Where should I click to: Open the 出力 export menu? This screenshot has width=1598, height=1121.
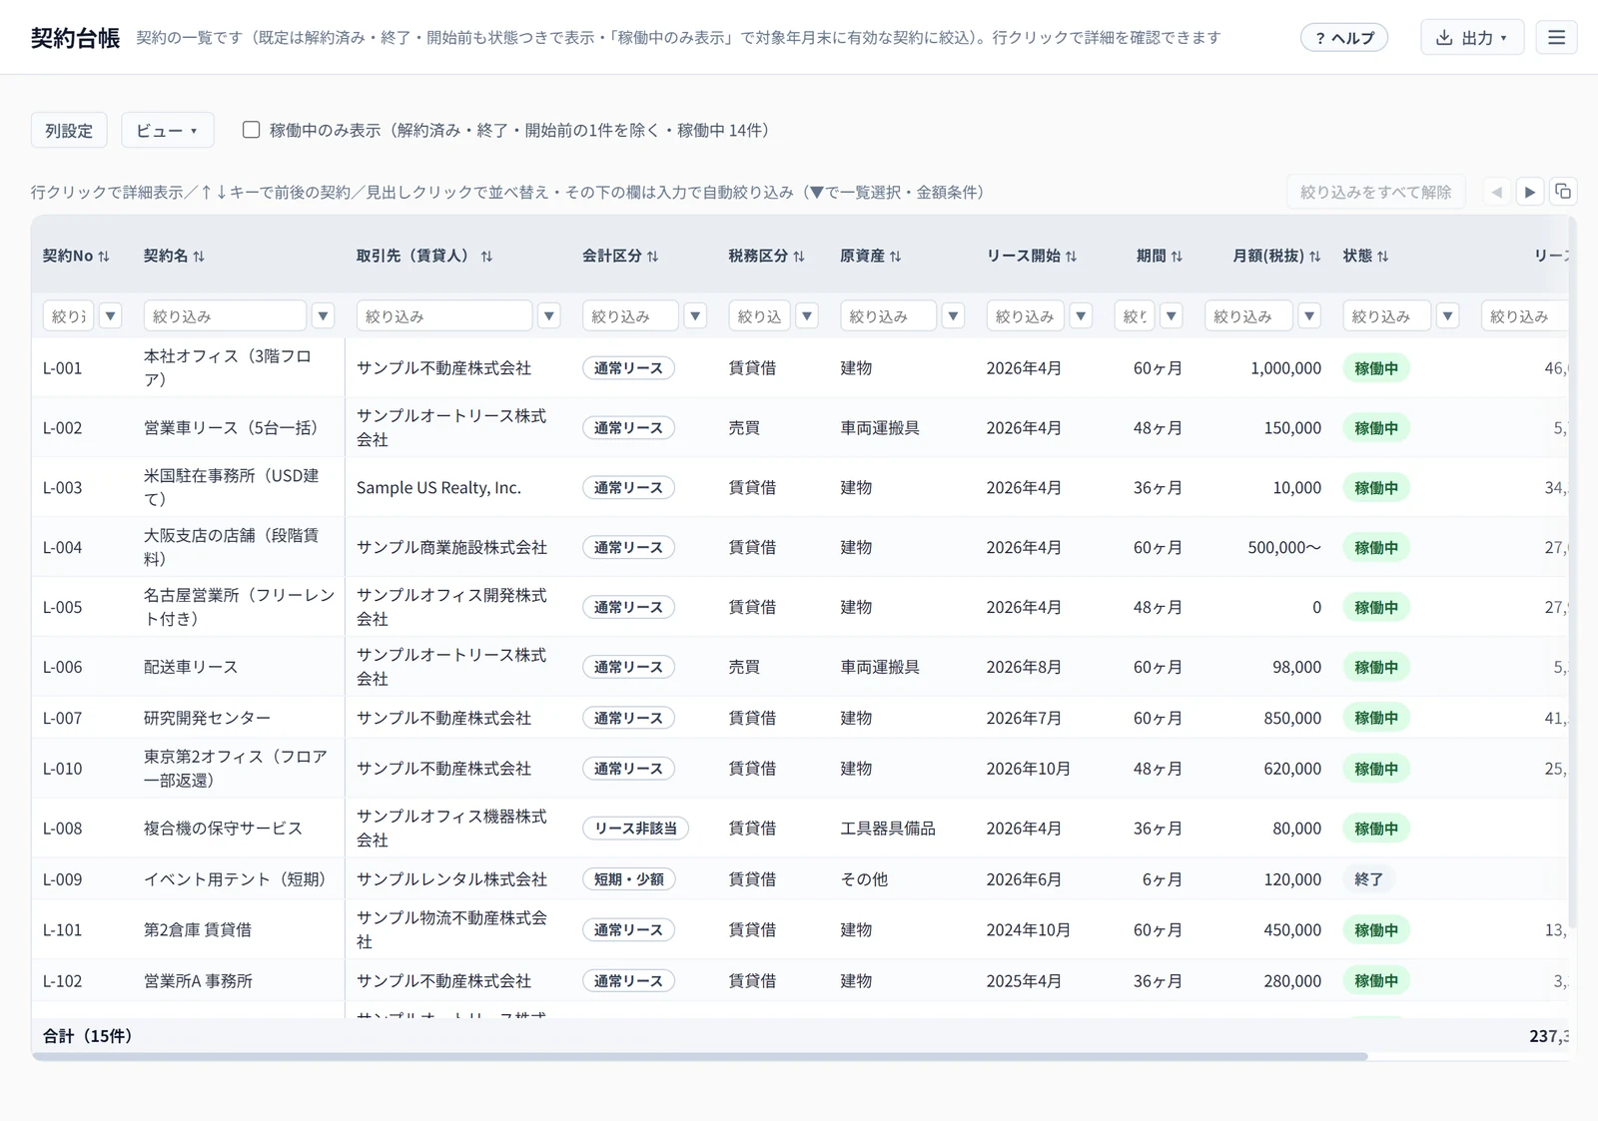click(1471, 38)
